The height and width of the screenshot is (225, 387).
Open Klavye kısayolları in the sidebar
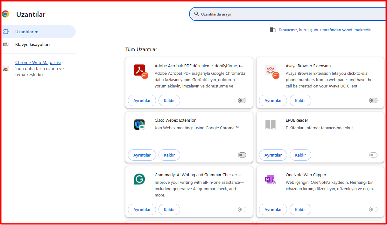(38, 44)
